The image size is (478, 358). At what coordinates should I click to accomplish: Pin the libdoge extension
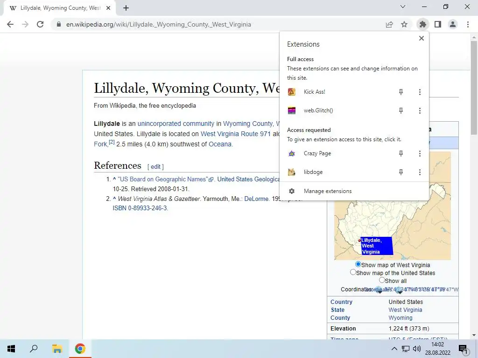coord(401,172)
